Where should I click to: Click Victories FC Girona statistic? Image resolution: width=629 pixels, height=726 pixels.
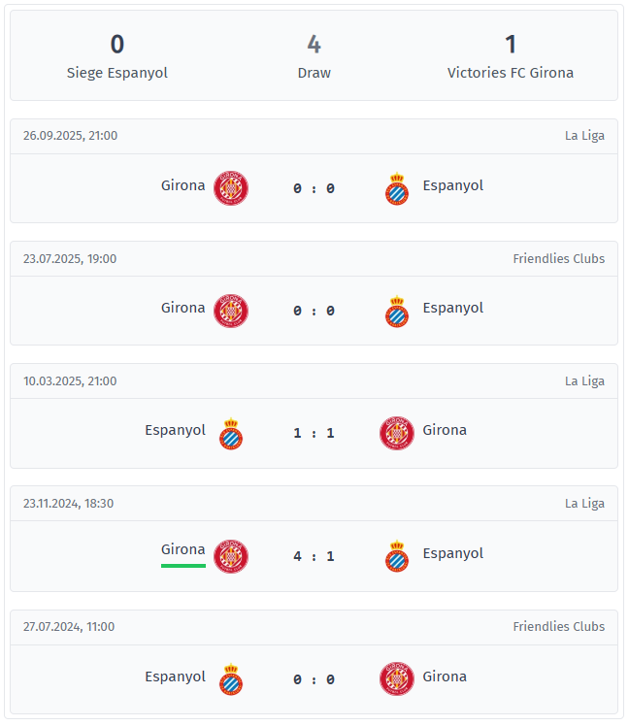[x=510, y=55]
